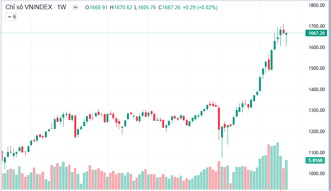This screenshot has height=191, width=331.
Task: Click the 1400.00 price scale label
Action: coord(317,90)
